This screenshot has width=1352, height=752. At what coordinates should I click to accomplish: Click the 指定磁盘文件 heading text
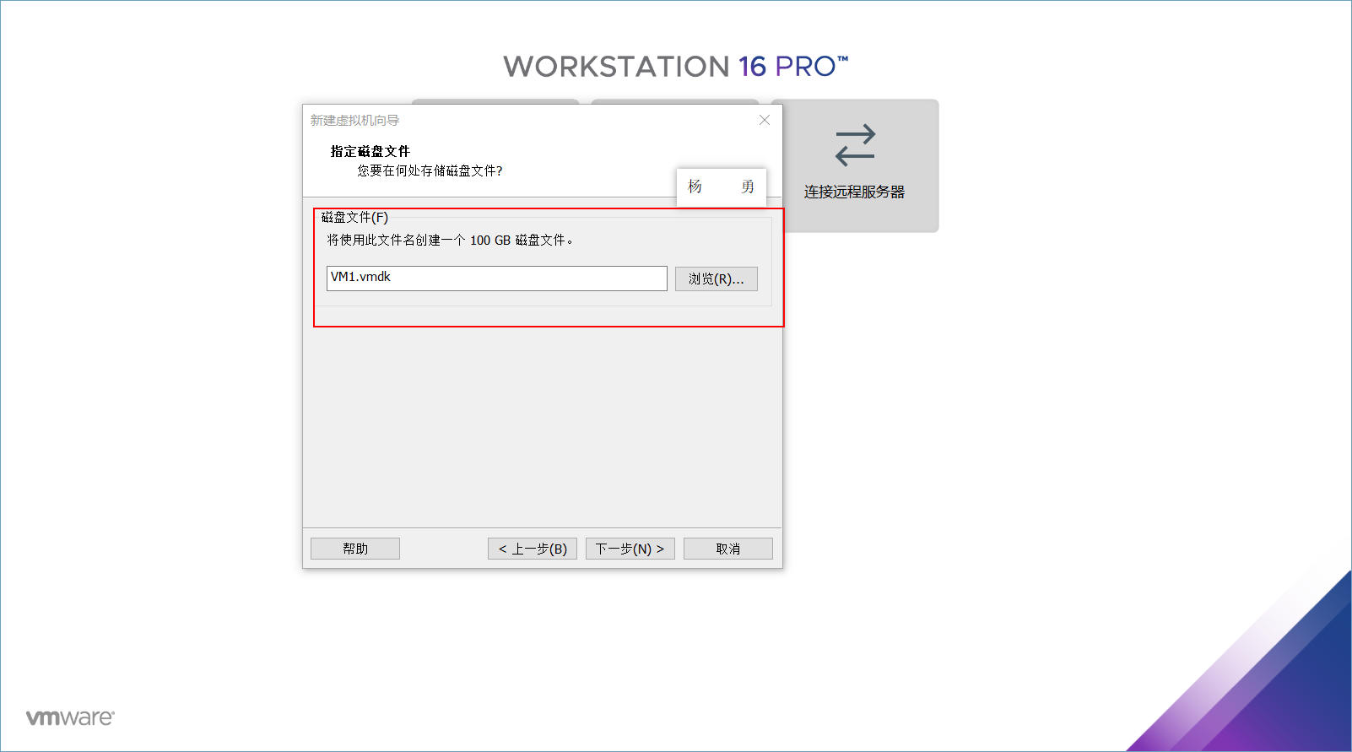(370, 151)
